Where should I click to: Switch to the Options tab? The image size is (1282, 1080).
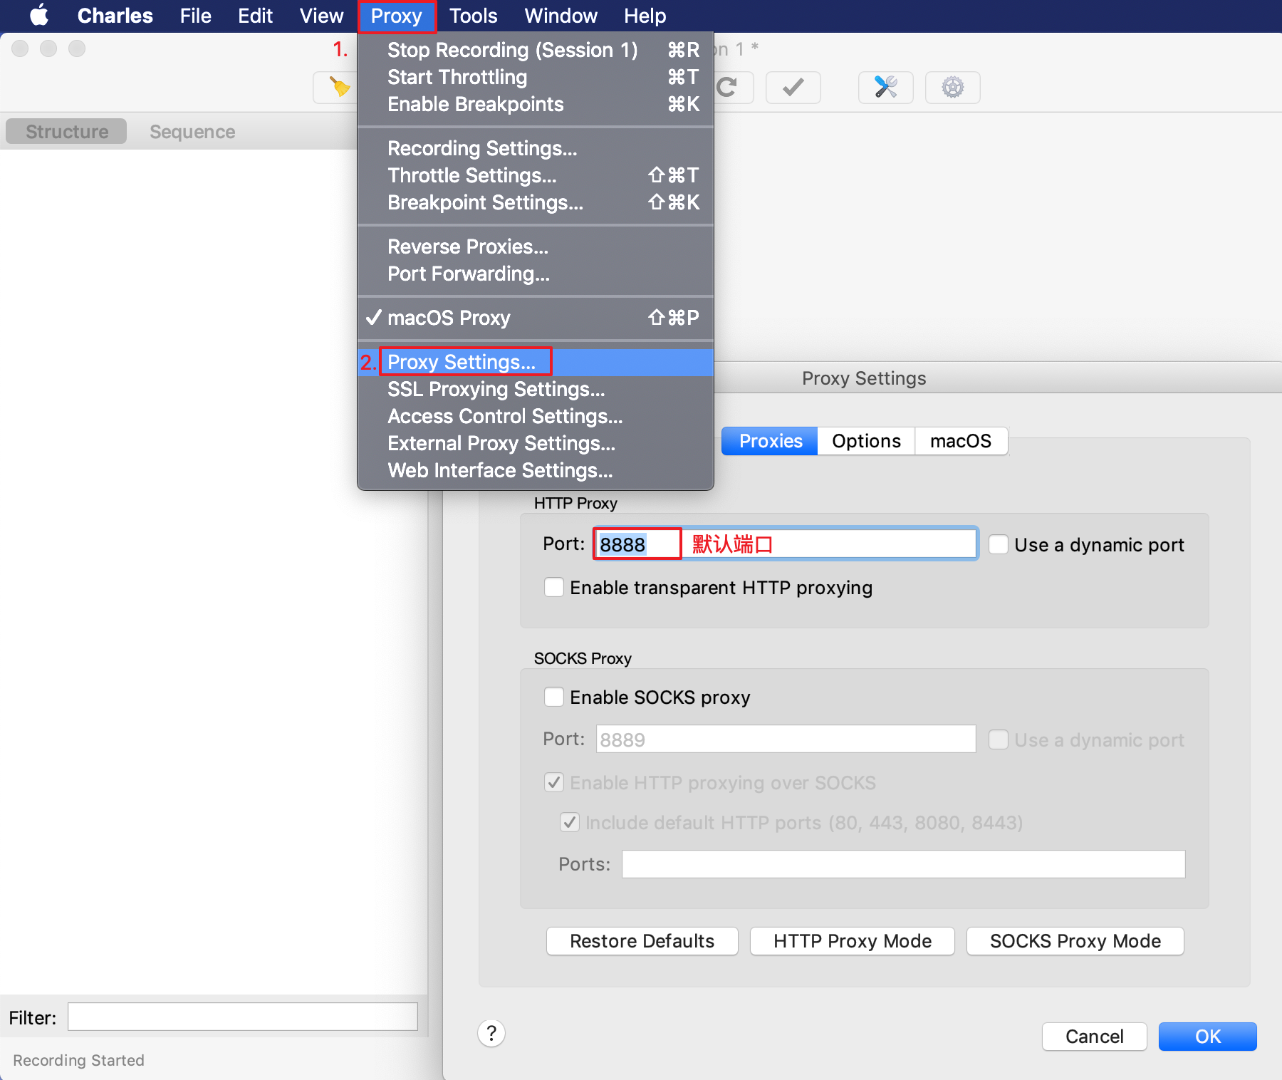coord(866,441)
